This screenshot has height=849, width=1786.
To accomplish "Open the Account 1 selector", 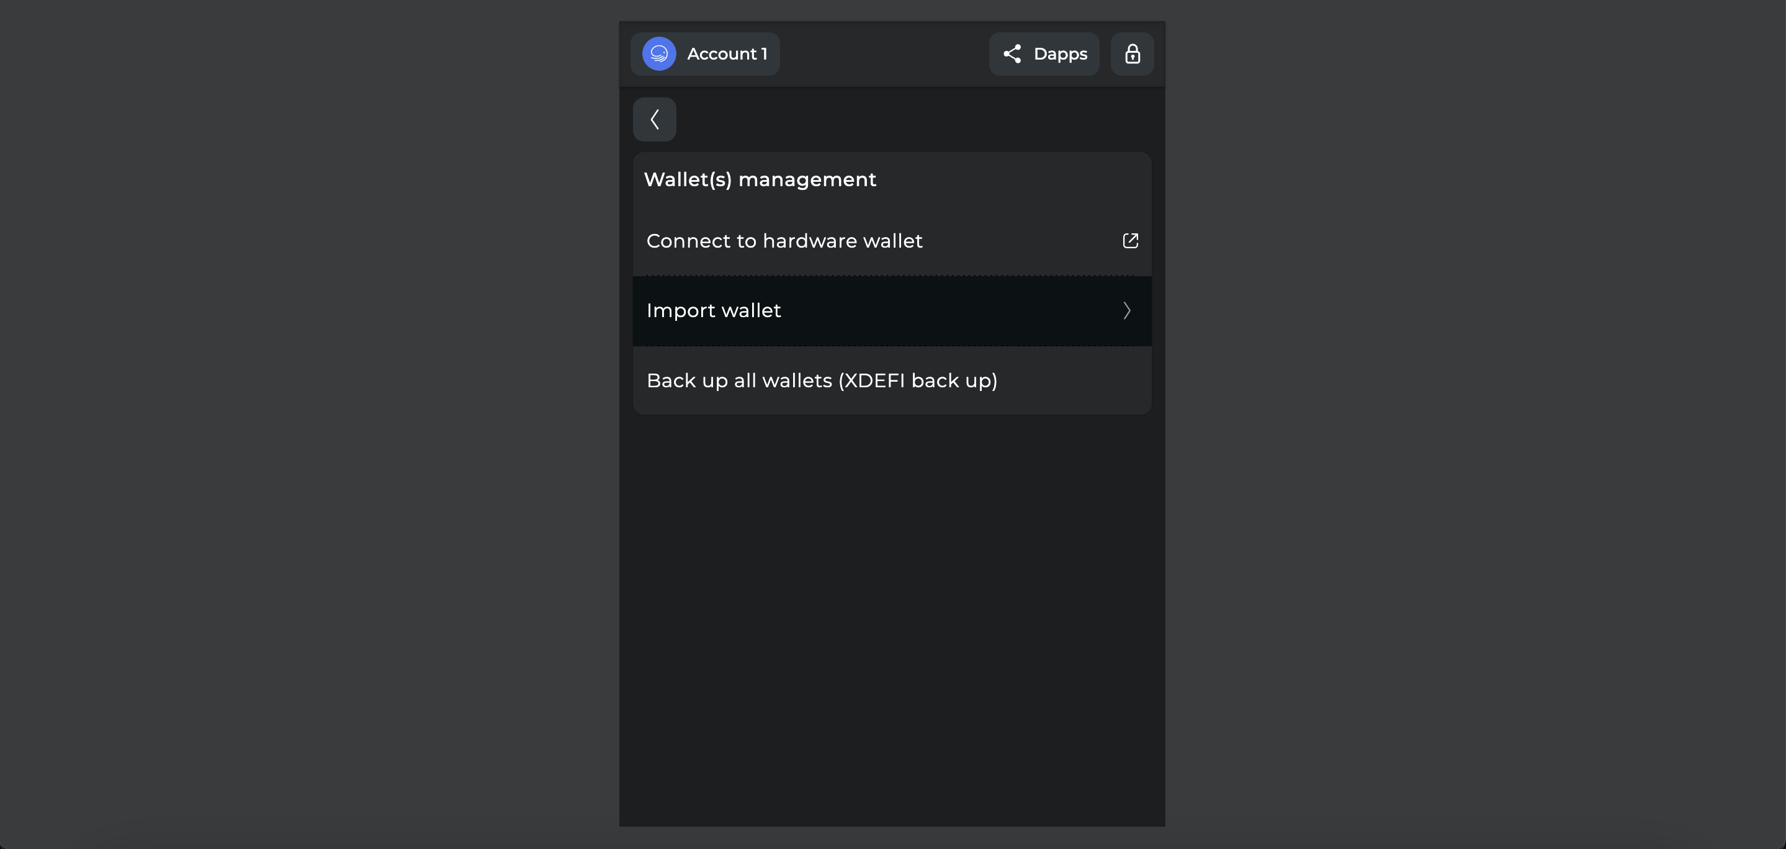I will tap(705, 54).
